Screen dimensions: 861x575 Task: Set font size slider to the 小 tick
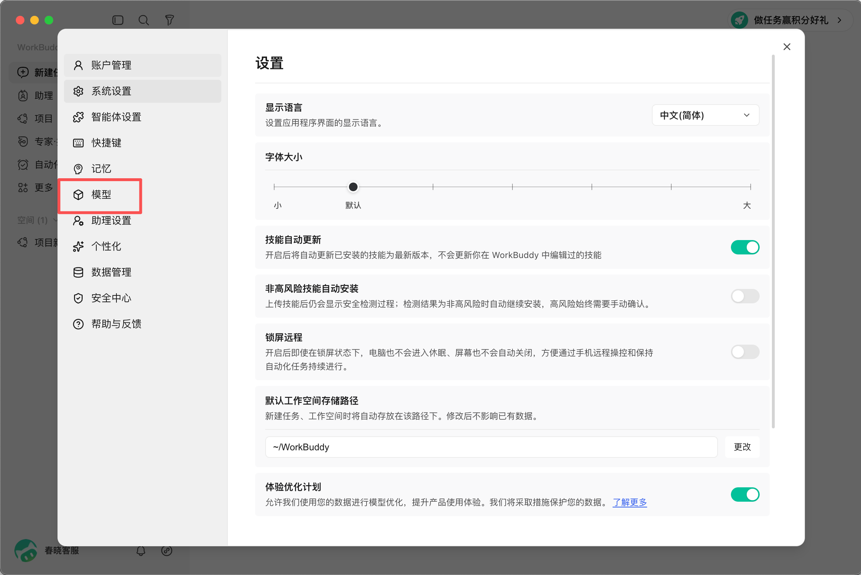(x=274, y=187)
